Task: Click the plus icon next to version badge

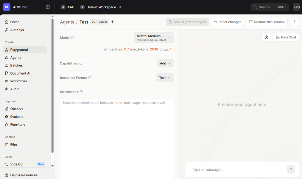Action: (x=112, y=22)
